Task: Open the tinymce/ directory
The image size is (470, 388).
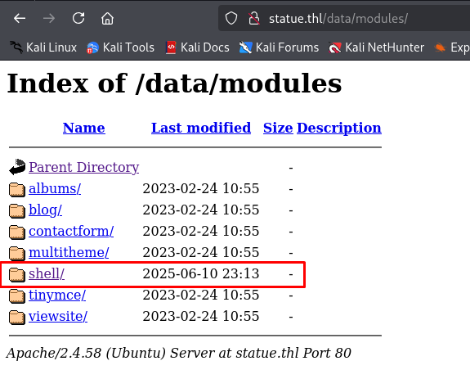Action: coord(57,295)
